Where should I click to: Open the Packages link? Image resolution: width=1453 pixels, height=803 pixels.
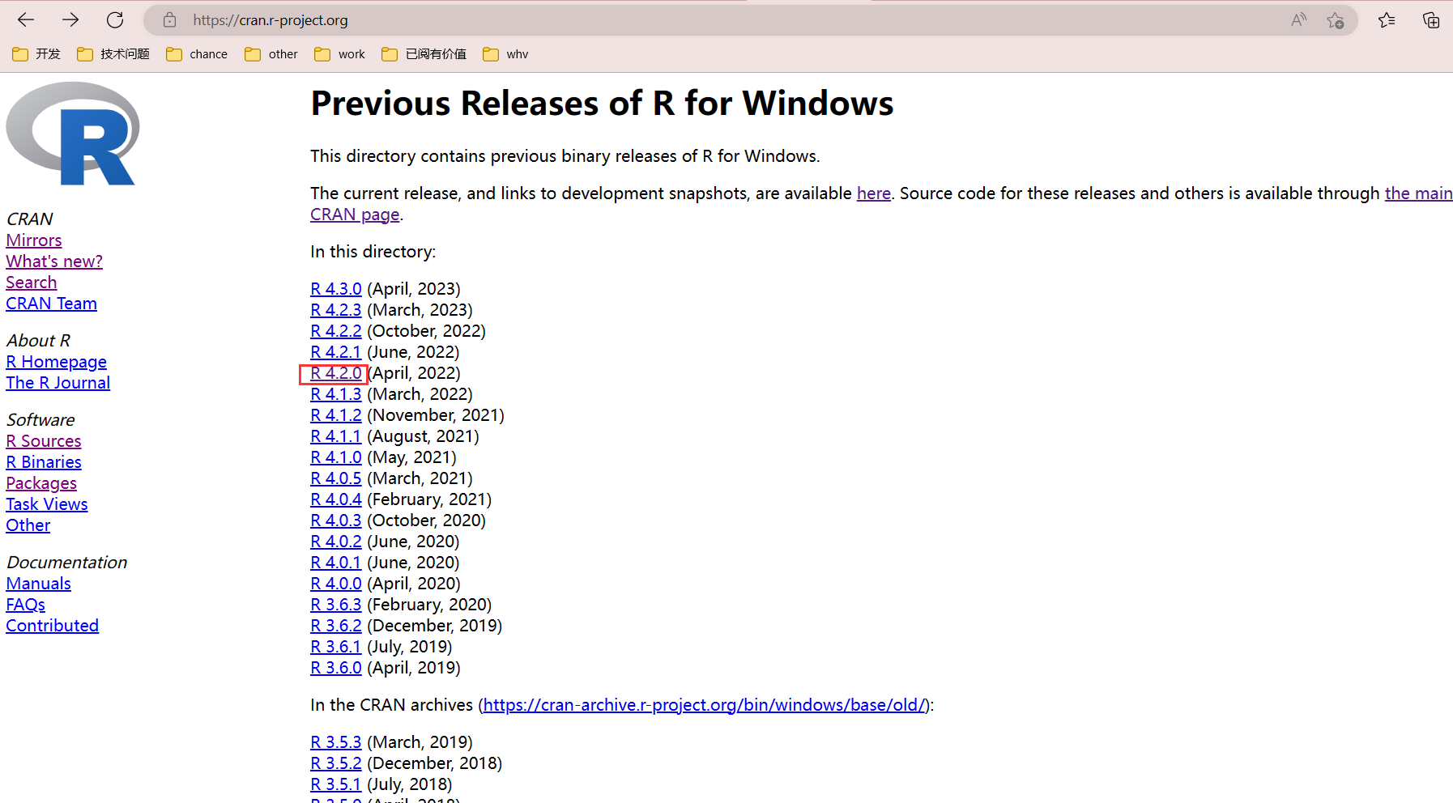(x=41, y=483)
